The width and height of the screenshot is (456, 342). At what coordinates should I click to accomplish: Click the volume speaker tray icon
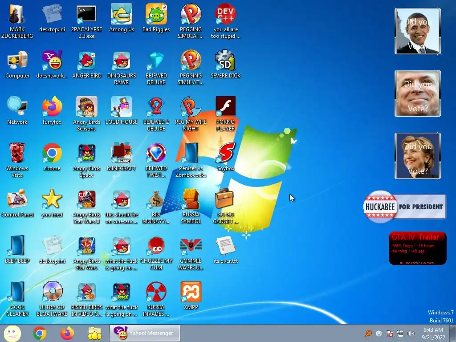pos(411,334)
